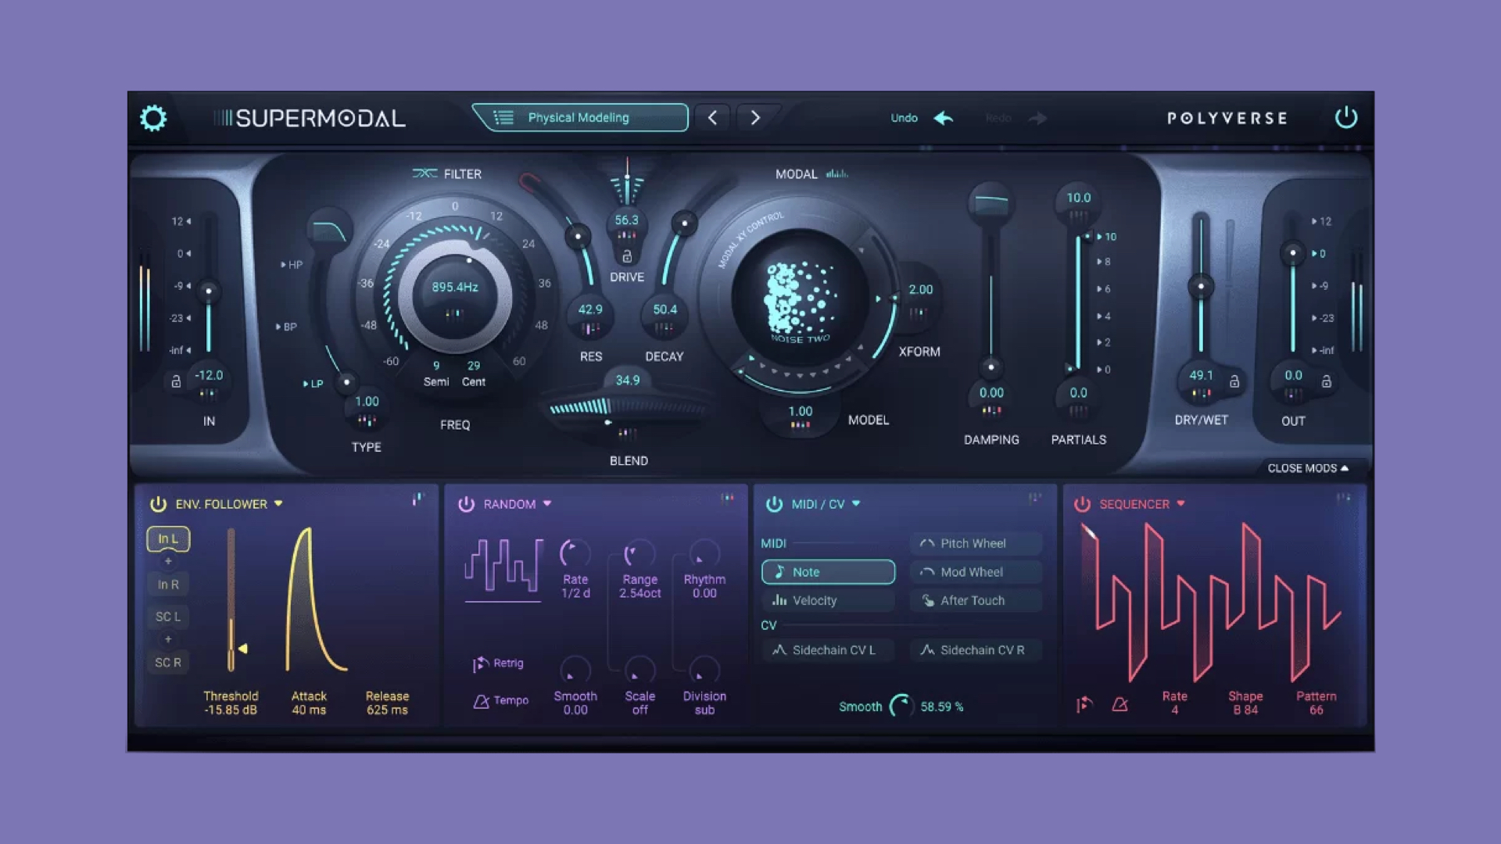Click the Random Rhythm knob
The image size is (1501, 844).
coord(704,553)
